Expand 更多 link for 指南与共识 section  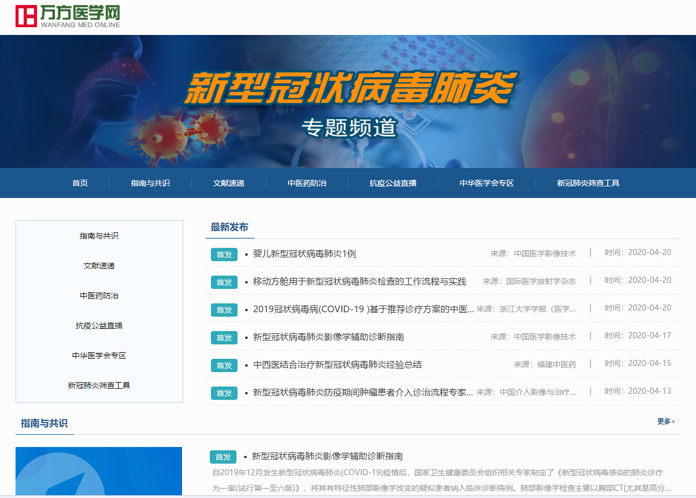666,421
